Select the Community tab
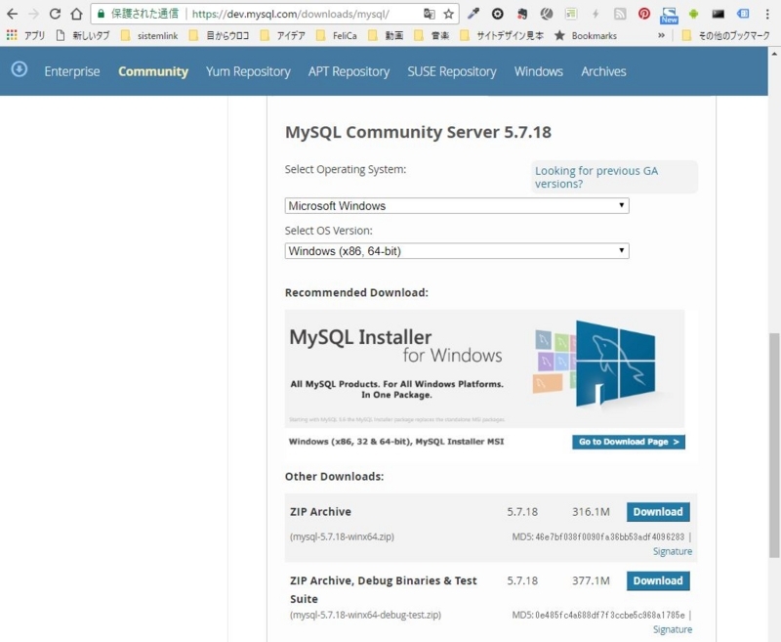This screenshot has height=642, width=781. (x=153, y=71)
